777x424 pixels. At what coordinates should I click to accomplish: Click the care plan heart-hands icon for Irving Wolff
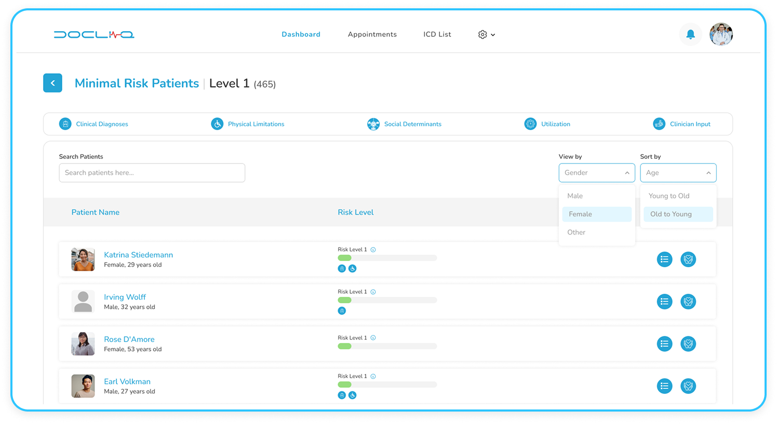coord(688,302)
